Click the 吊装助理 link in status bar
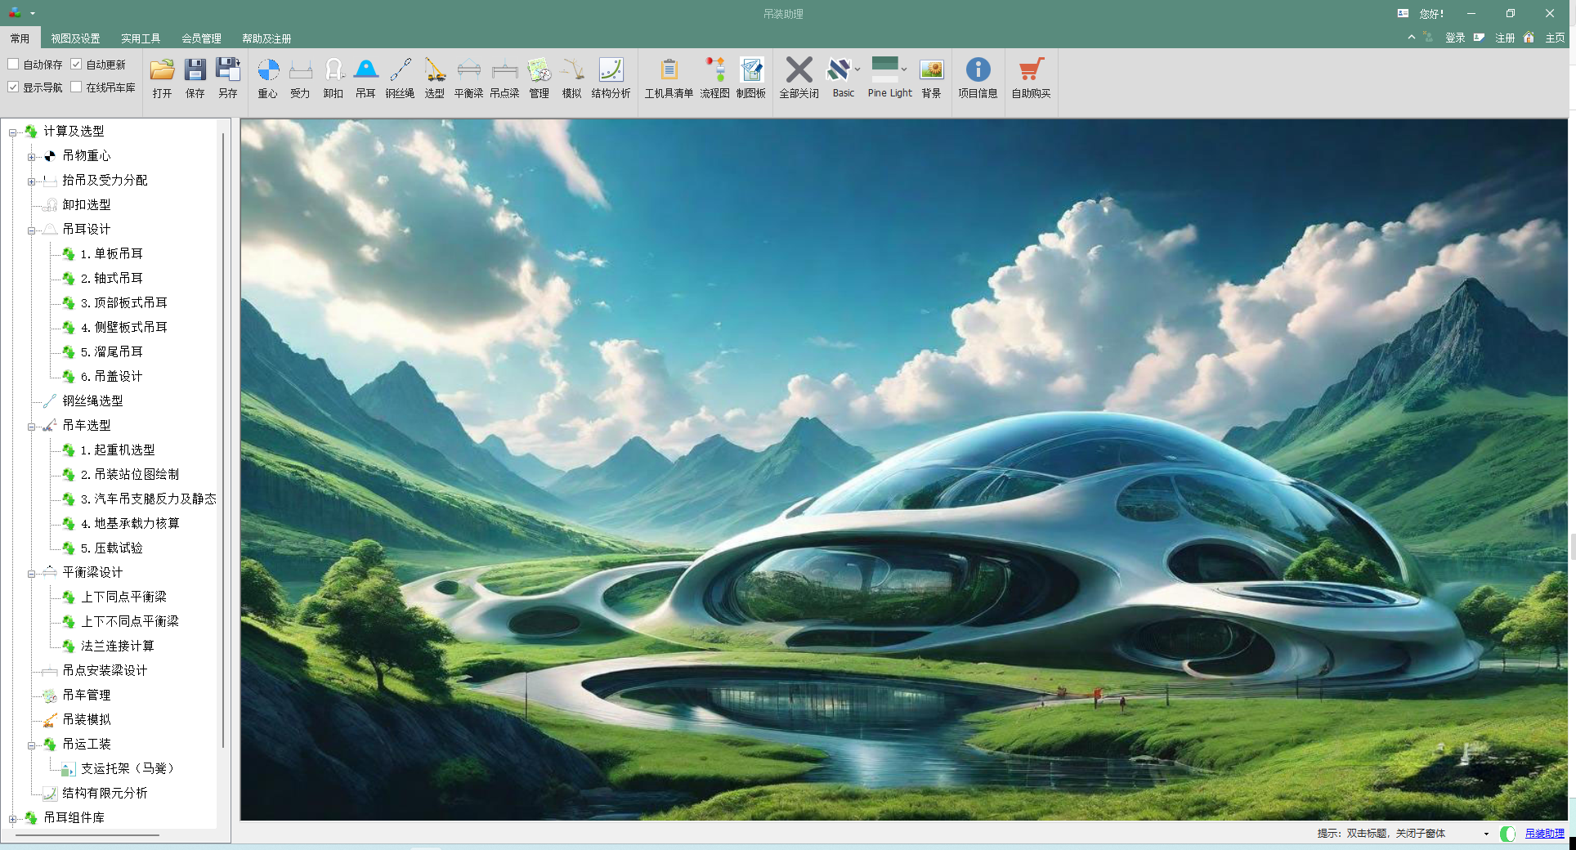 (x=1544, y=834)
